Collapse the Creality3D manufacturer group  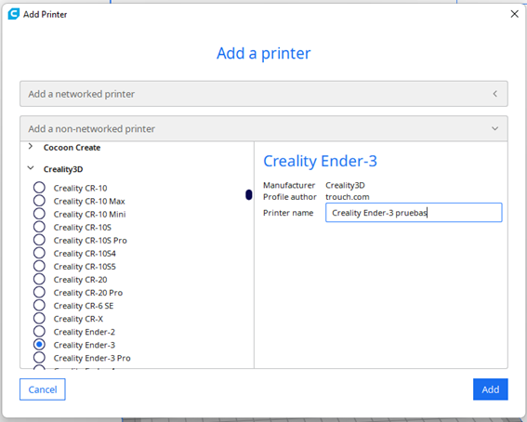click(31, 167)
